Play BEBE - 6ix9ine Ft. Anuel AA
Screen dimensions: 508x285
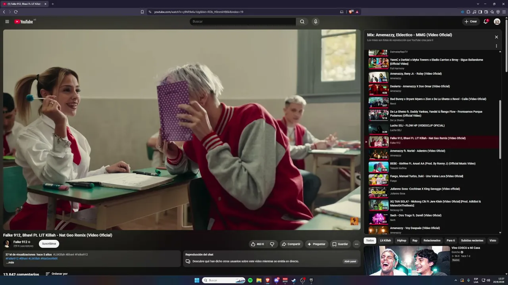point(433,166)
